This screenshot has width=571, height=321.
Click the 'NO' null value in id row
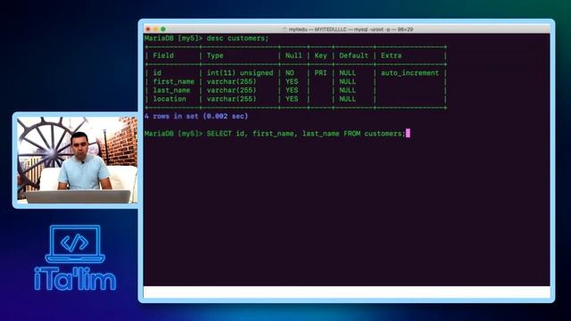(x=289, y=73)
